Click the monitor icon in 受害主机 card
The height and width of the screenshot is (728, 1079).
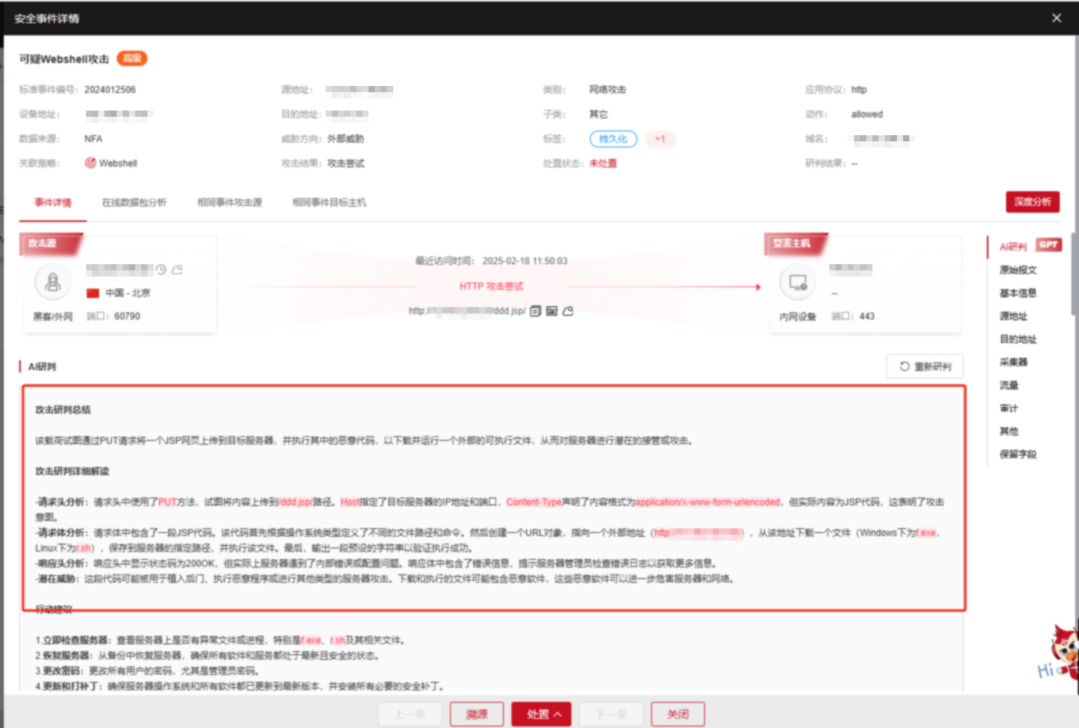[x=798, y=283]
